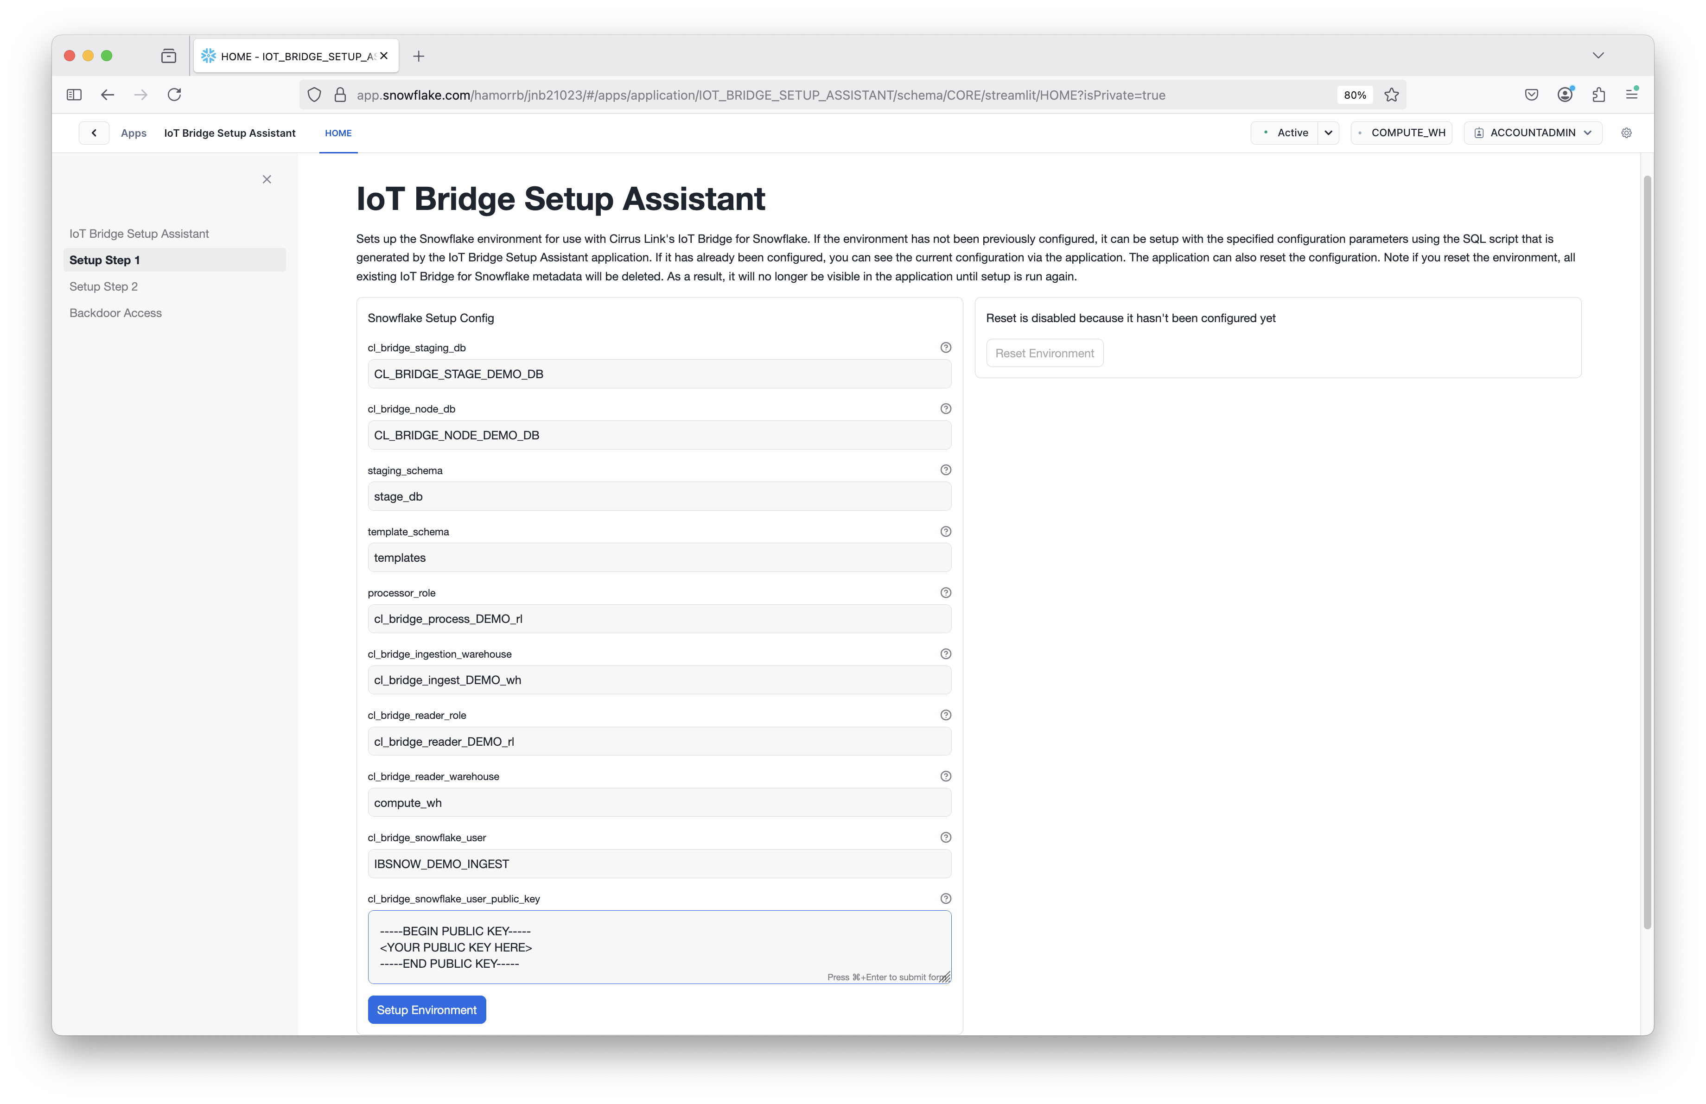Image resolution: width=1706 pixels, height=1104 pixels.
Task: Click the Reset Environment button
Action: (1044, 353)
